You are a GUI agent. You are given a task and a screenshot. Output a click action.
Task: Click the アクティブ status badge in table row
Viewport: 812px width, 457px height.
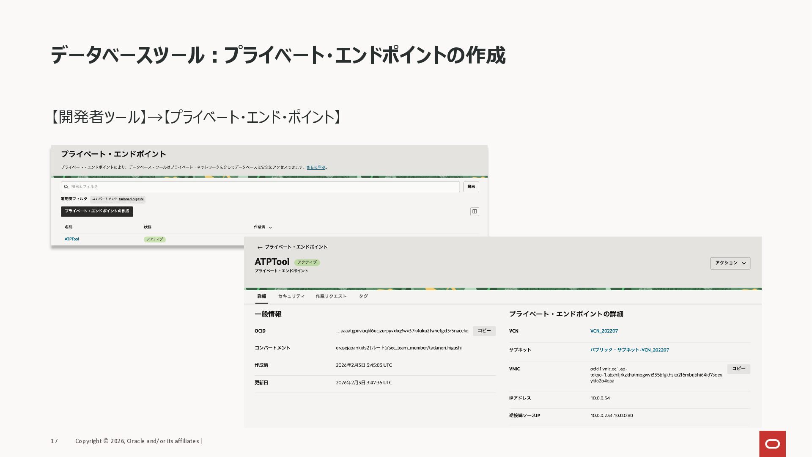click(155, 240)
